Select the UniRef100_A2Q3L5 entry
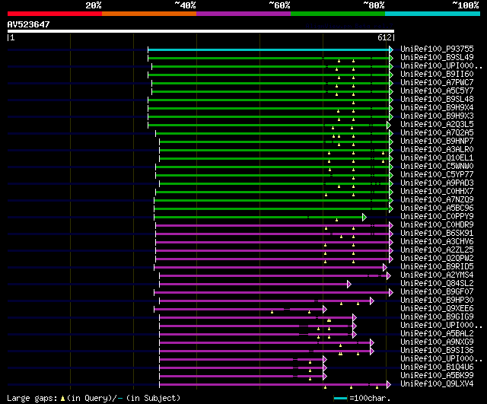Image resolution: width=487 pixels, height=404 pixels. tap(437, 125)
